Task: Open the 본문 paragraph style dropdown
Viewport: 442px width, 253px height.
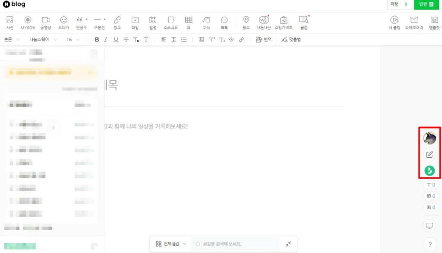Action: pyautogui.click(x=12, y=40)
